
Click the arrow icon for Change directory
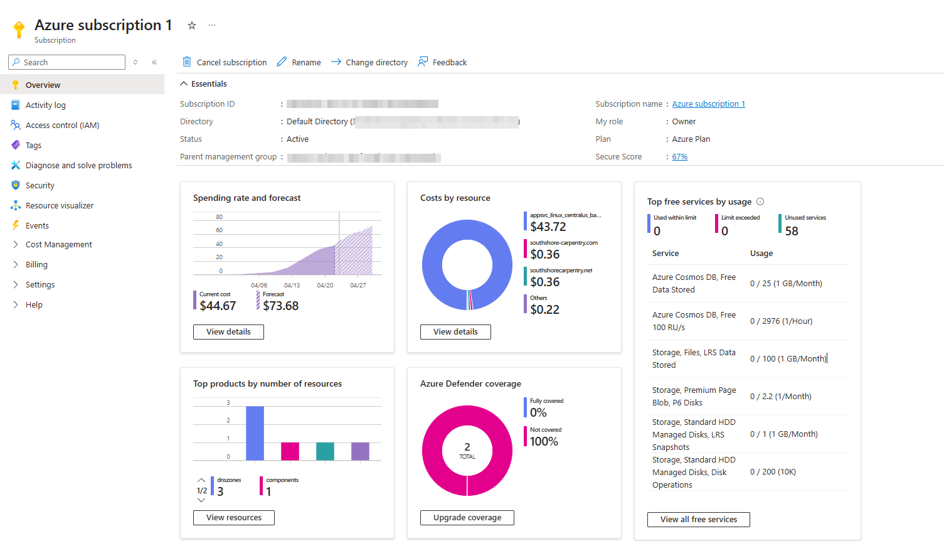(336, 62)
